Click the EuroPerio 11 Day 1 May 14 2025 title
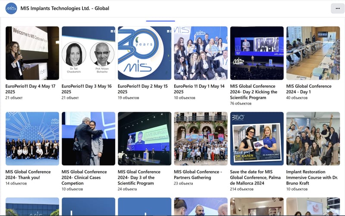This screenshot has width=345, height=216. [x=199, y=89]
